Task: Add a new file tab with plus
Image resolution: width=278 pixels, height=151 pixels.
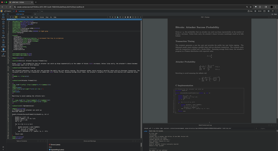Action: [35, 14]
